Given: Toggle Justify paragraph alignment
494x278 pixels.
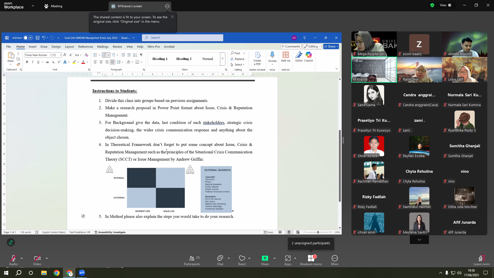Looking at the screenshot, I should [112, 62].
